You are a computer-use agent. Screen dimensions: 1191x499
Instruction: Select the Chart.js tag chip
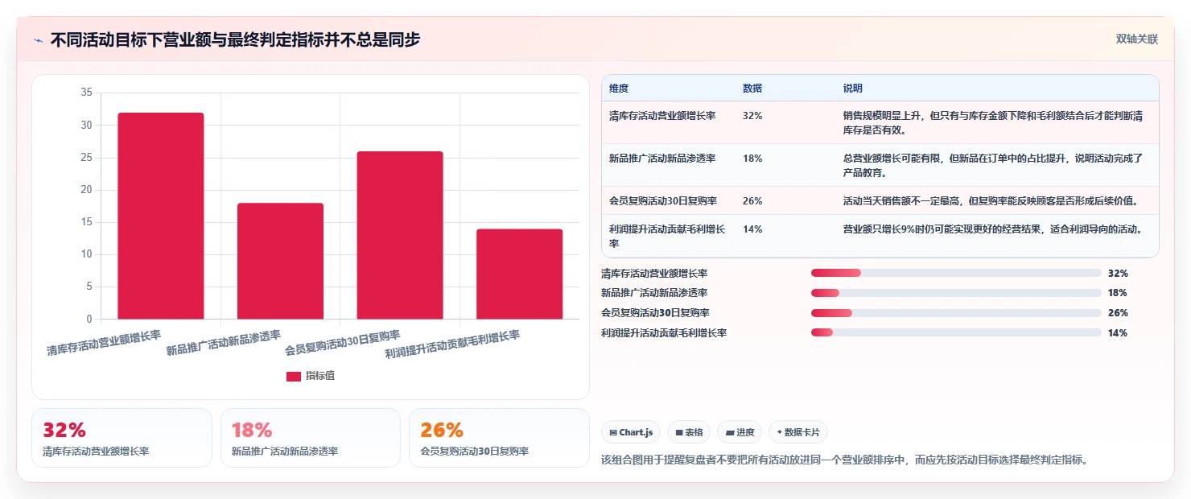coord(631,432)
